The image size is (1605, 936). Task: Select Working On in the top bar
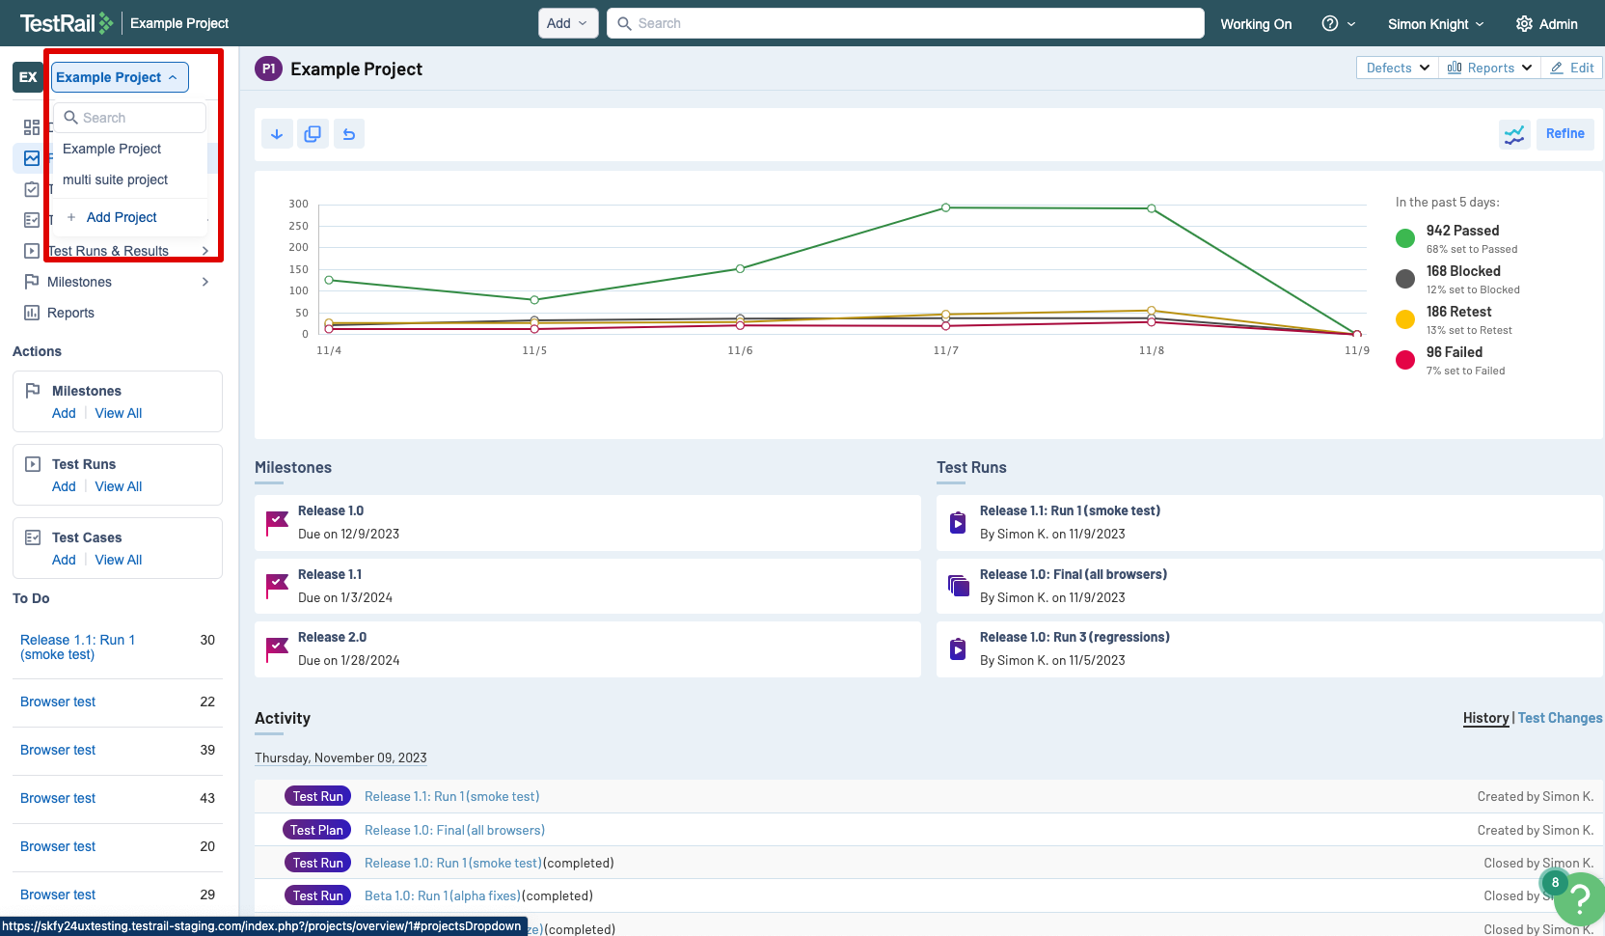(x=1256, y=23)
